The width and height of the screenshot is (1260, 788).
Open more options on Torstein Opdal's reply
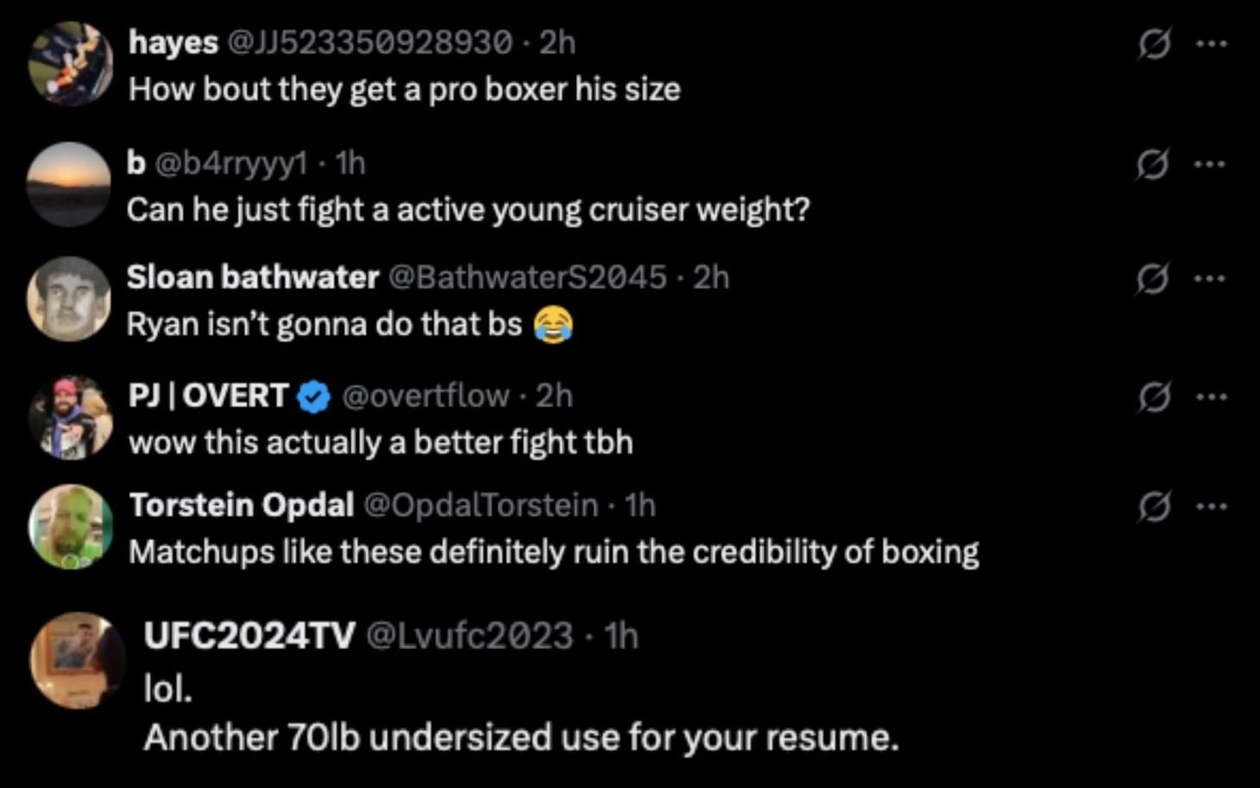click(x=1212, y=507)
